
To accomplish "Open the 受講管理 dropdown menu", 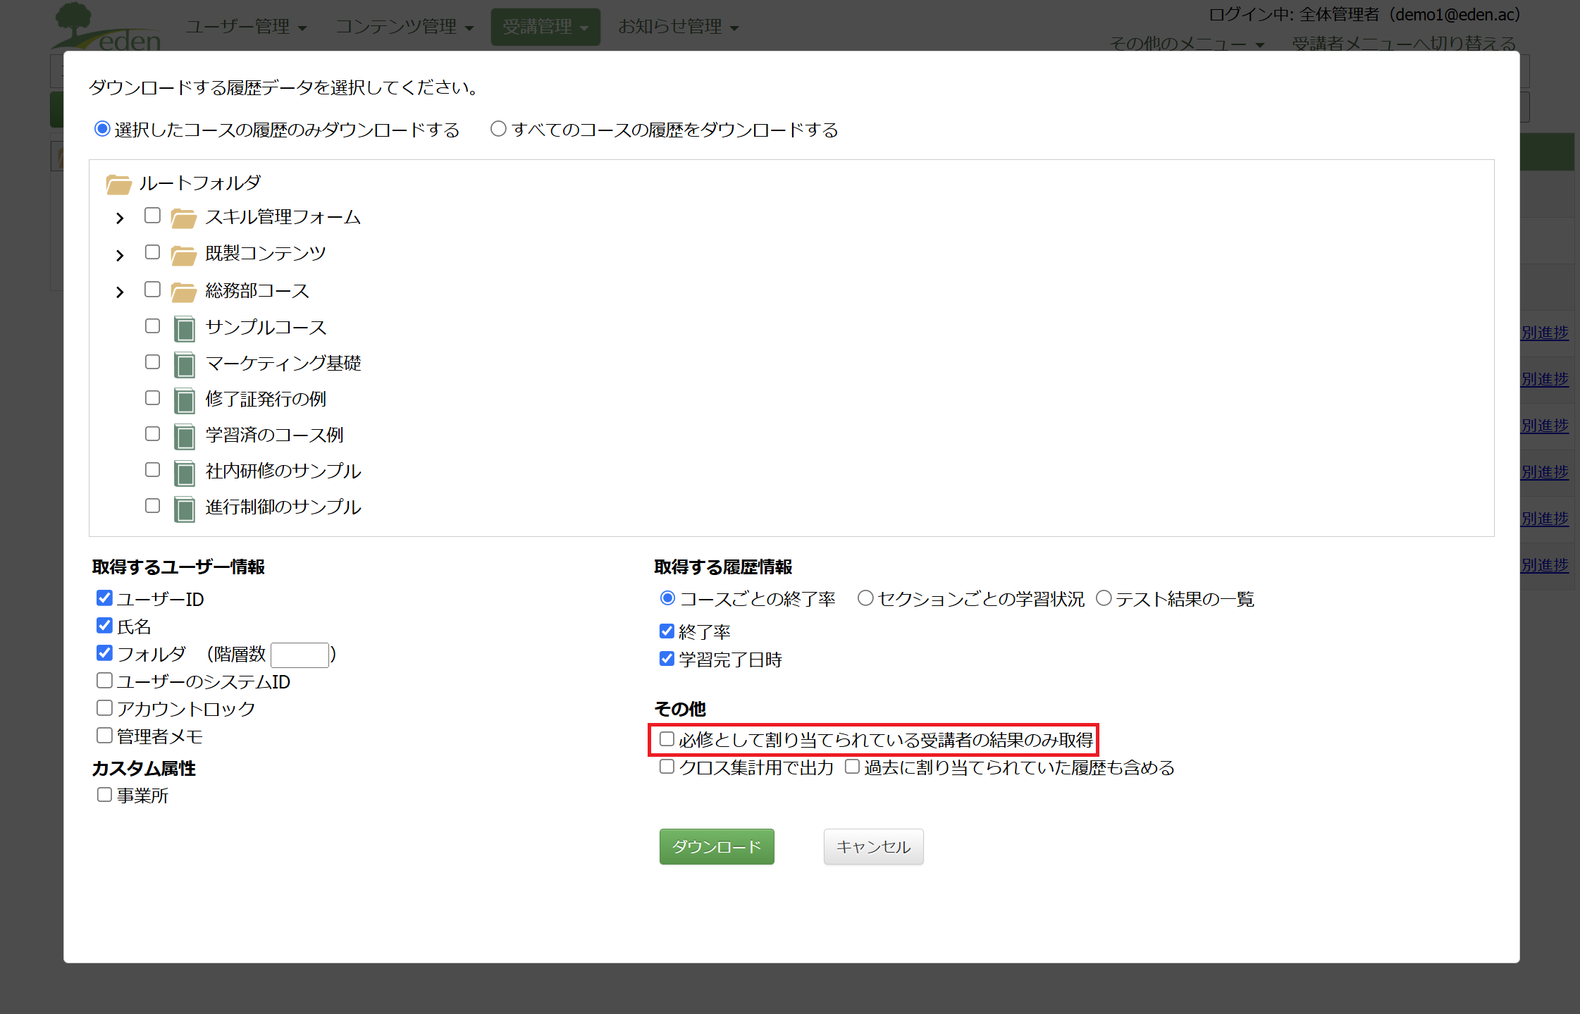I will pyautogui.click(x=545, y=27).
